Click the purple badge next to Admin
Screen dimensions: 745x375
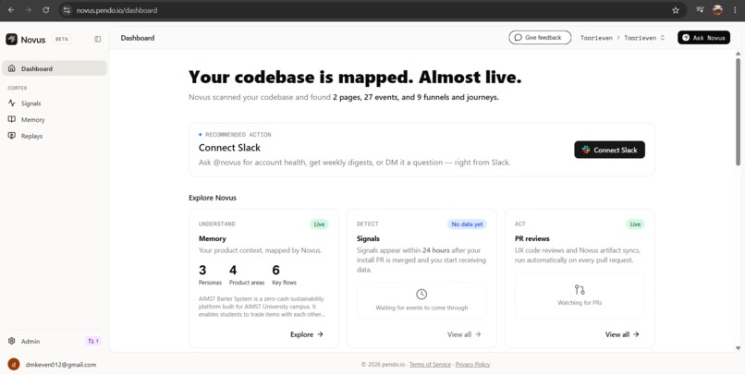point(93,341)
